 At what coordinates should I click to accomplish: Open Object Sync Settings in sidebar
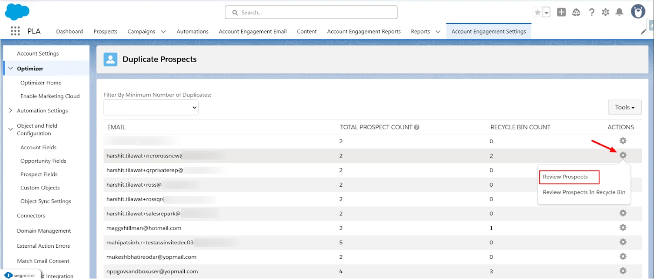(x=46, y=202)
